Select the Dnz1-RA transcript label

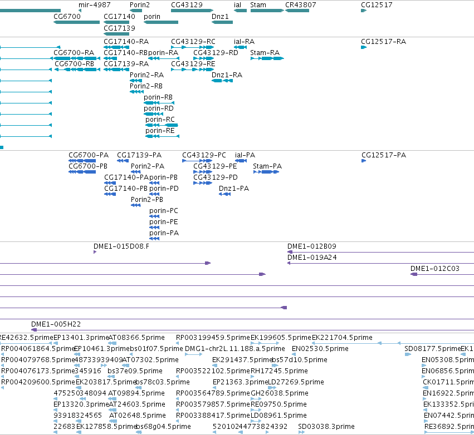[x=227, y=75]
